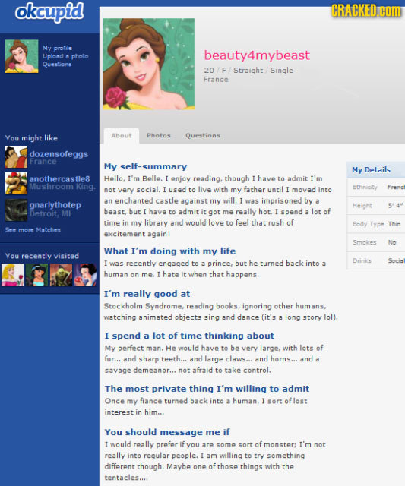Click the My self-summary heading
Image resolution: width=405 pixels, height=486 pixels.
145,166
